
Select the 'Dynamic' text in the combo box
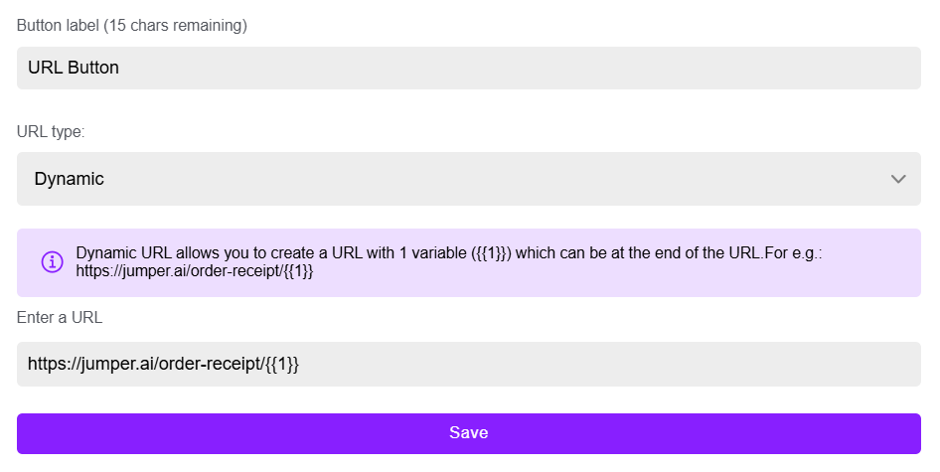coord(69,179)
